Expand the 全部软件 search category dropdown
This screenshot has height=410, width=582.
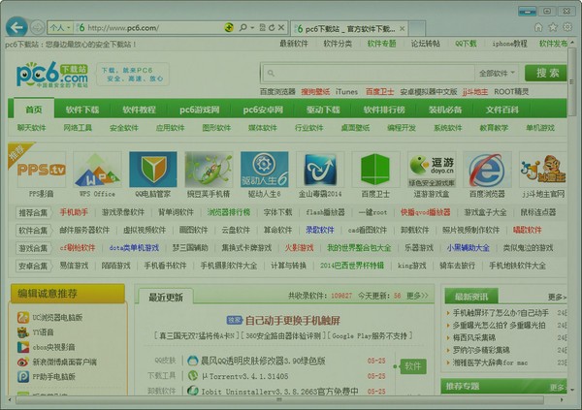pos(497,73)
